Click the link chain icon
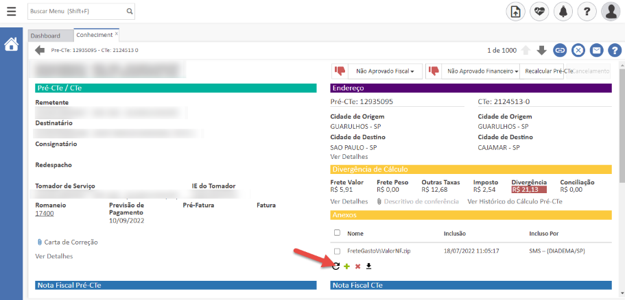The width and height of the screenshot is (625, 300). click(x=561, y=50)
